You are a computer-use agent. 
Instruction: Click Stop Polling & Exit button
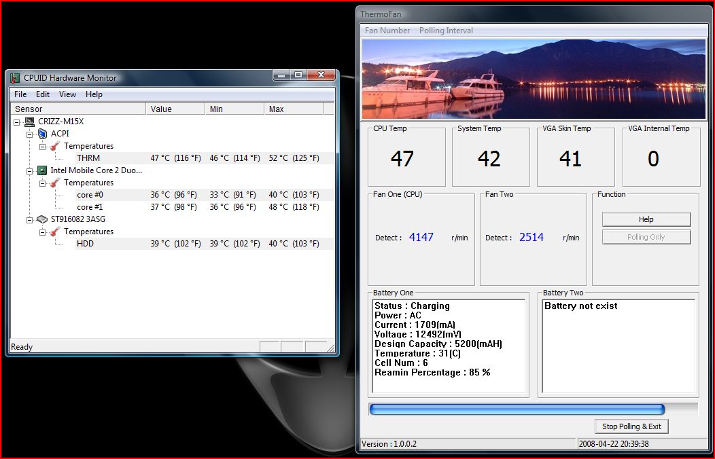631,426
